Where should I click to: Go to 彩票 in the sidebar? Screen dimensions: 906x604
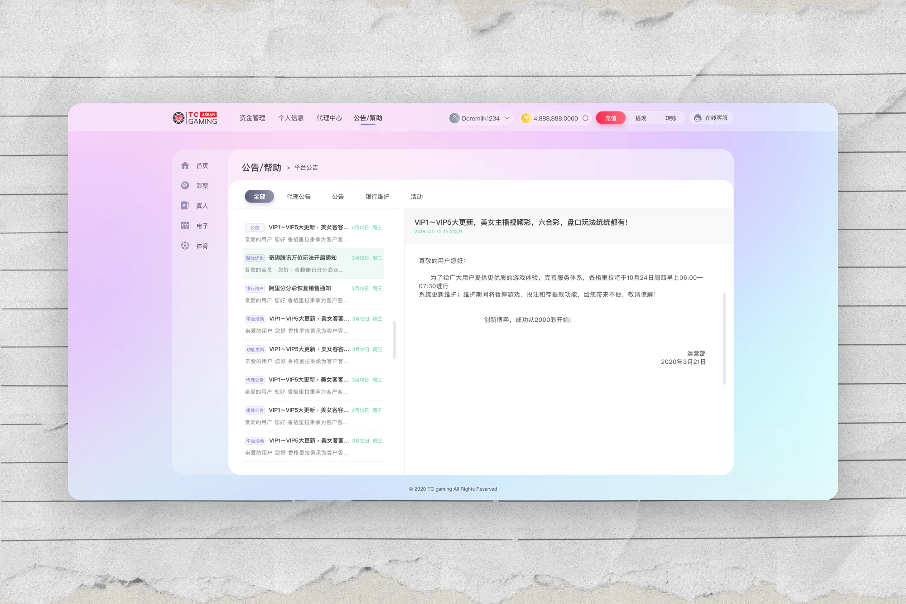tap(202, 186)
